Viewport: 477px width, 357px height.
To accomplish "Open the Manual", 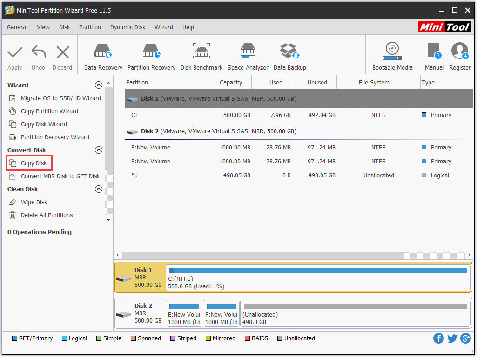I will [x=434, y=55].
